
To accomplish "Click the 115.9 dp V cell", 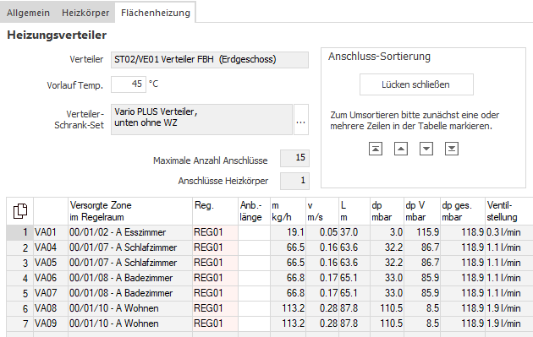I will pyautogui.click(x=422, y=232).
